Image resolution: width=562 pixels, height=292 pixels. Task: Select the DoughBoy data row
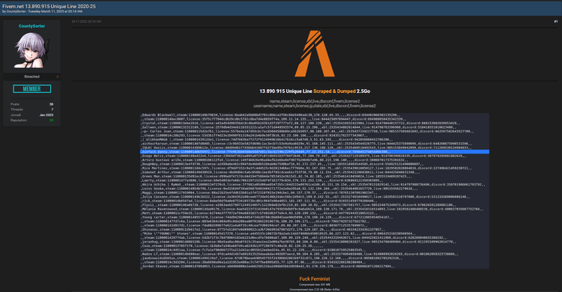point(282,164)
